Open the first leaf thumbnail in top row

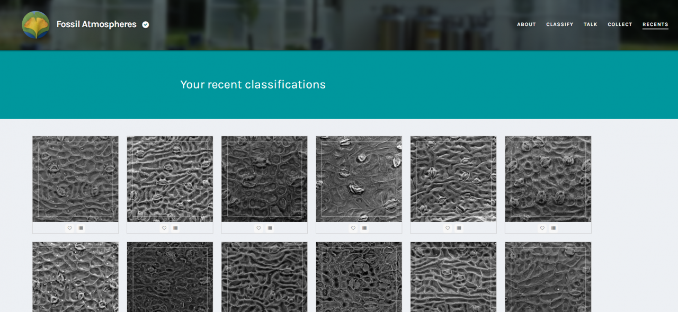click(75, 179)
